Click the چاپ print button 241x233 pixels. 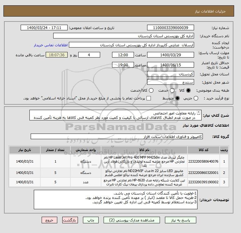[x=91, y=220]
